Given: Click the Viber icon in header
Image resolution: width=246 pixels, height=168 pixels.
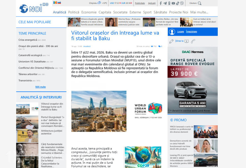Looking at the screenshot, I should [182, 3].
